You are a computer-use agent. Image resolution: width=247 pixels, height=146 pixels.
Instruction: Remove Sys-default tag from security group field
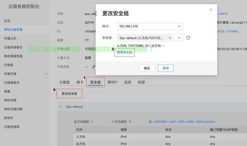tap(170, 38)
